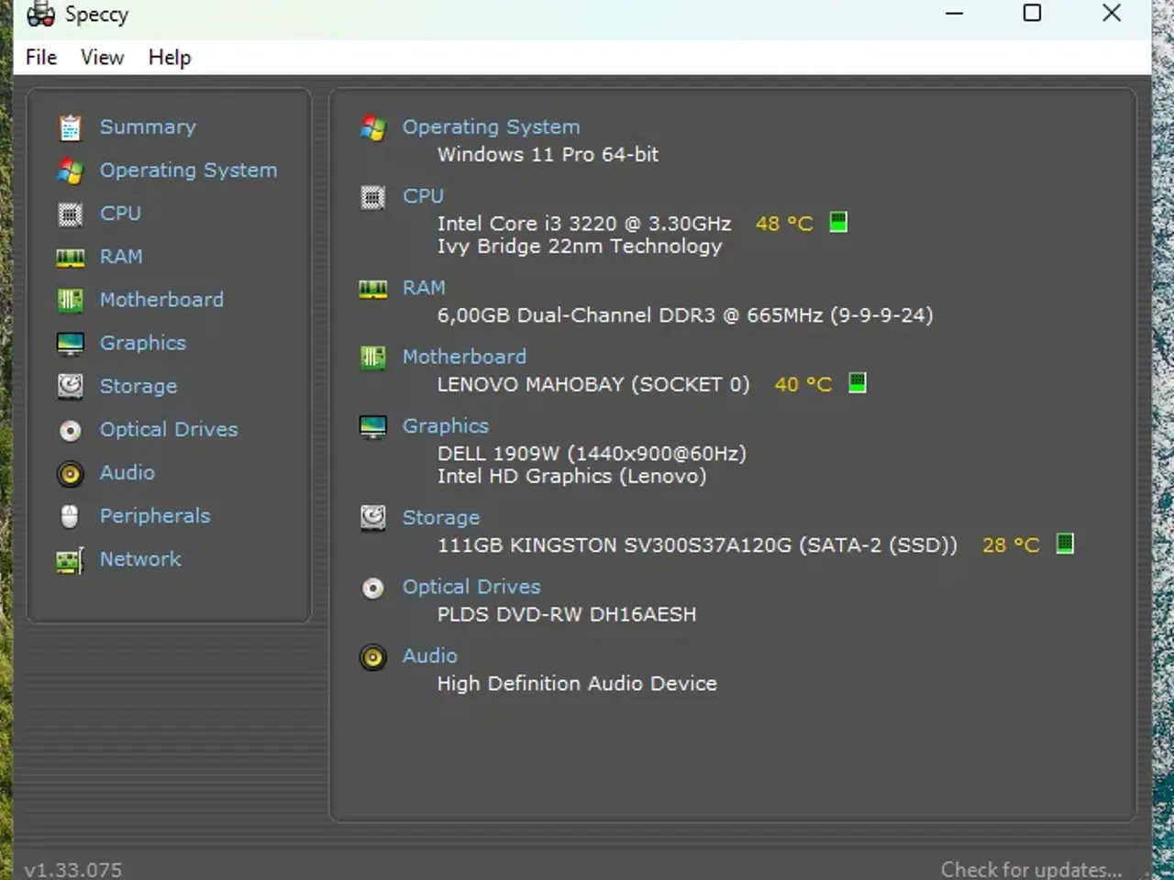Click 'Ivy Bridge 22nm Technology' text
Screen dimensions: 1174x880
pos(580,247)
